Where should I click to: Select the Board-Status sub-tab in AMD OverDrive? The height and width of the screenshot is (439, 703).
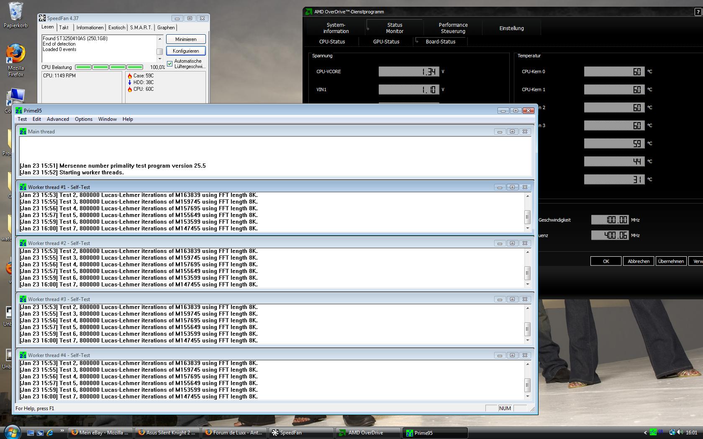(441, 41)
